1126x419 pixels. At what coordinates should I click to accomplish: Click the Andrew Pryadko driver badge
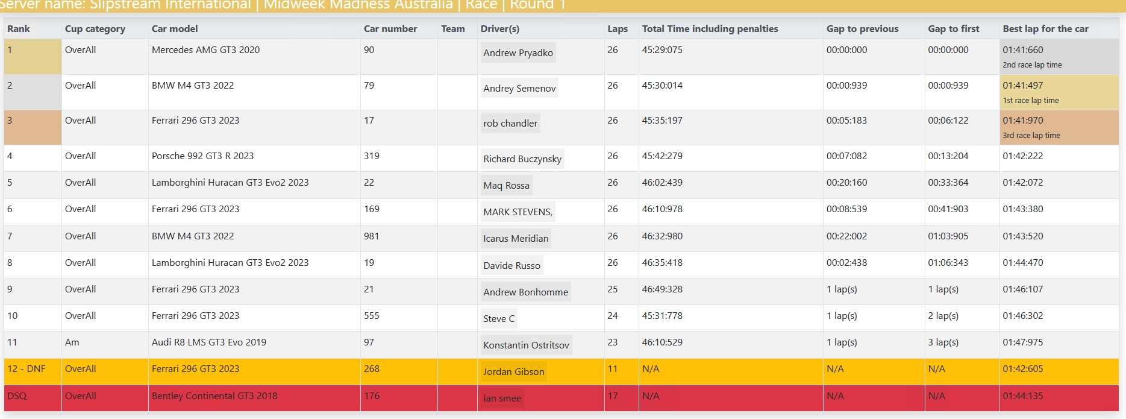point(518,53)
